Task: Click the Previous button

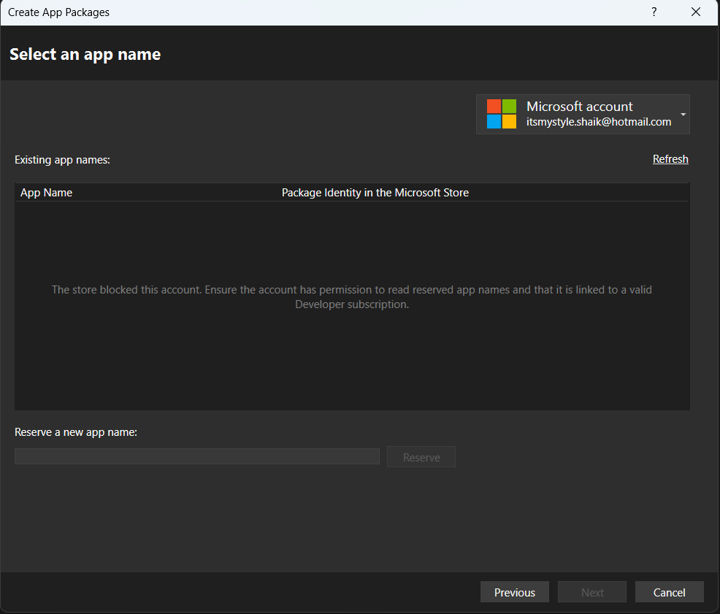Action: (514, 591)
